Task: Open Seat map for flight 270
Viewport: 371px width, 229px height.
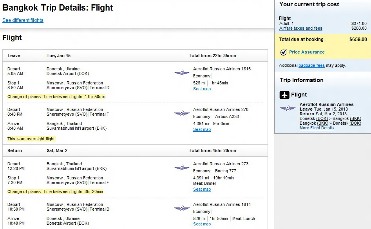Action: (x=202, y=130)
